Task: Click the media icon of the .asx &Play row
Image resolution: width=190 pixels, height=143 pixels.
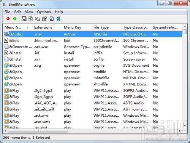Action: coord(6,122)
